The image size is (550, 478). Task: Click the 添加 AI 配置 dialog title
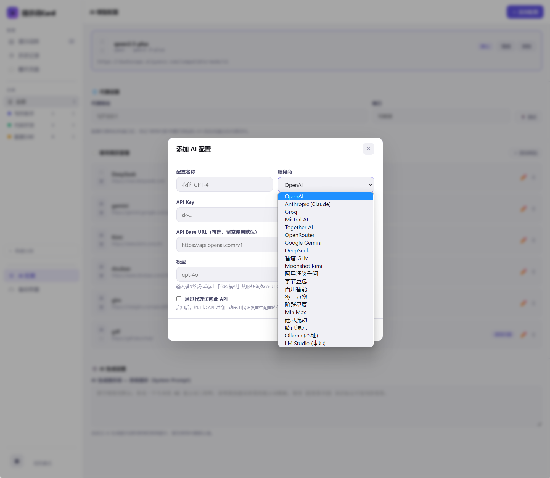click(194, 149)
